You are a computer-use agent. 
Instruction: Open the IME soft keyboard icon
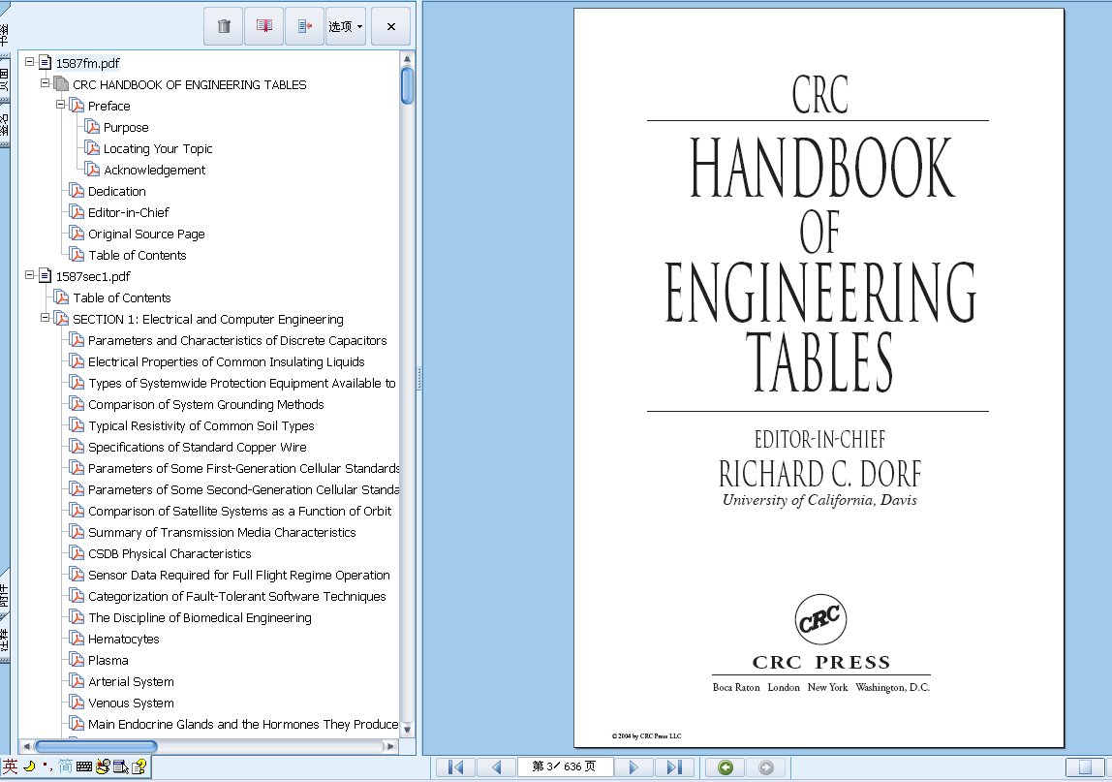[x=83, y=766]
